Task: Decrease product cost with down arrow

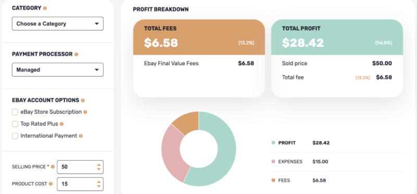Action: (99, 186)
